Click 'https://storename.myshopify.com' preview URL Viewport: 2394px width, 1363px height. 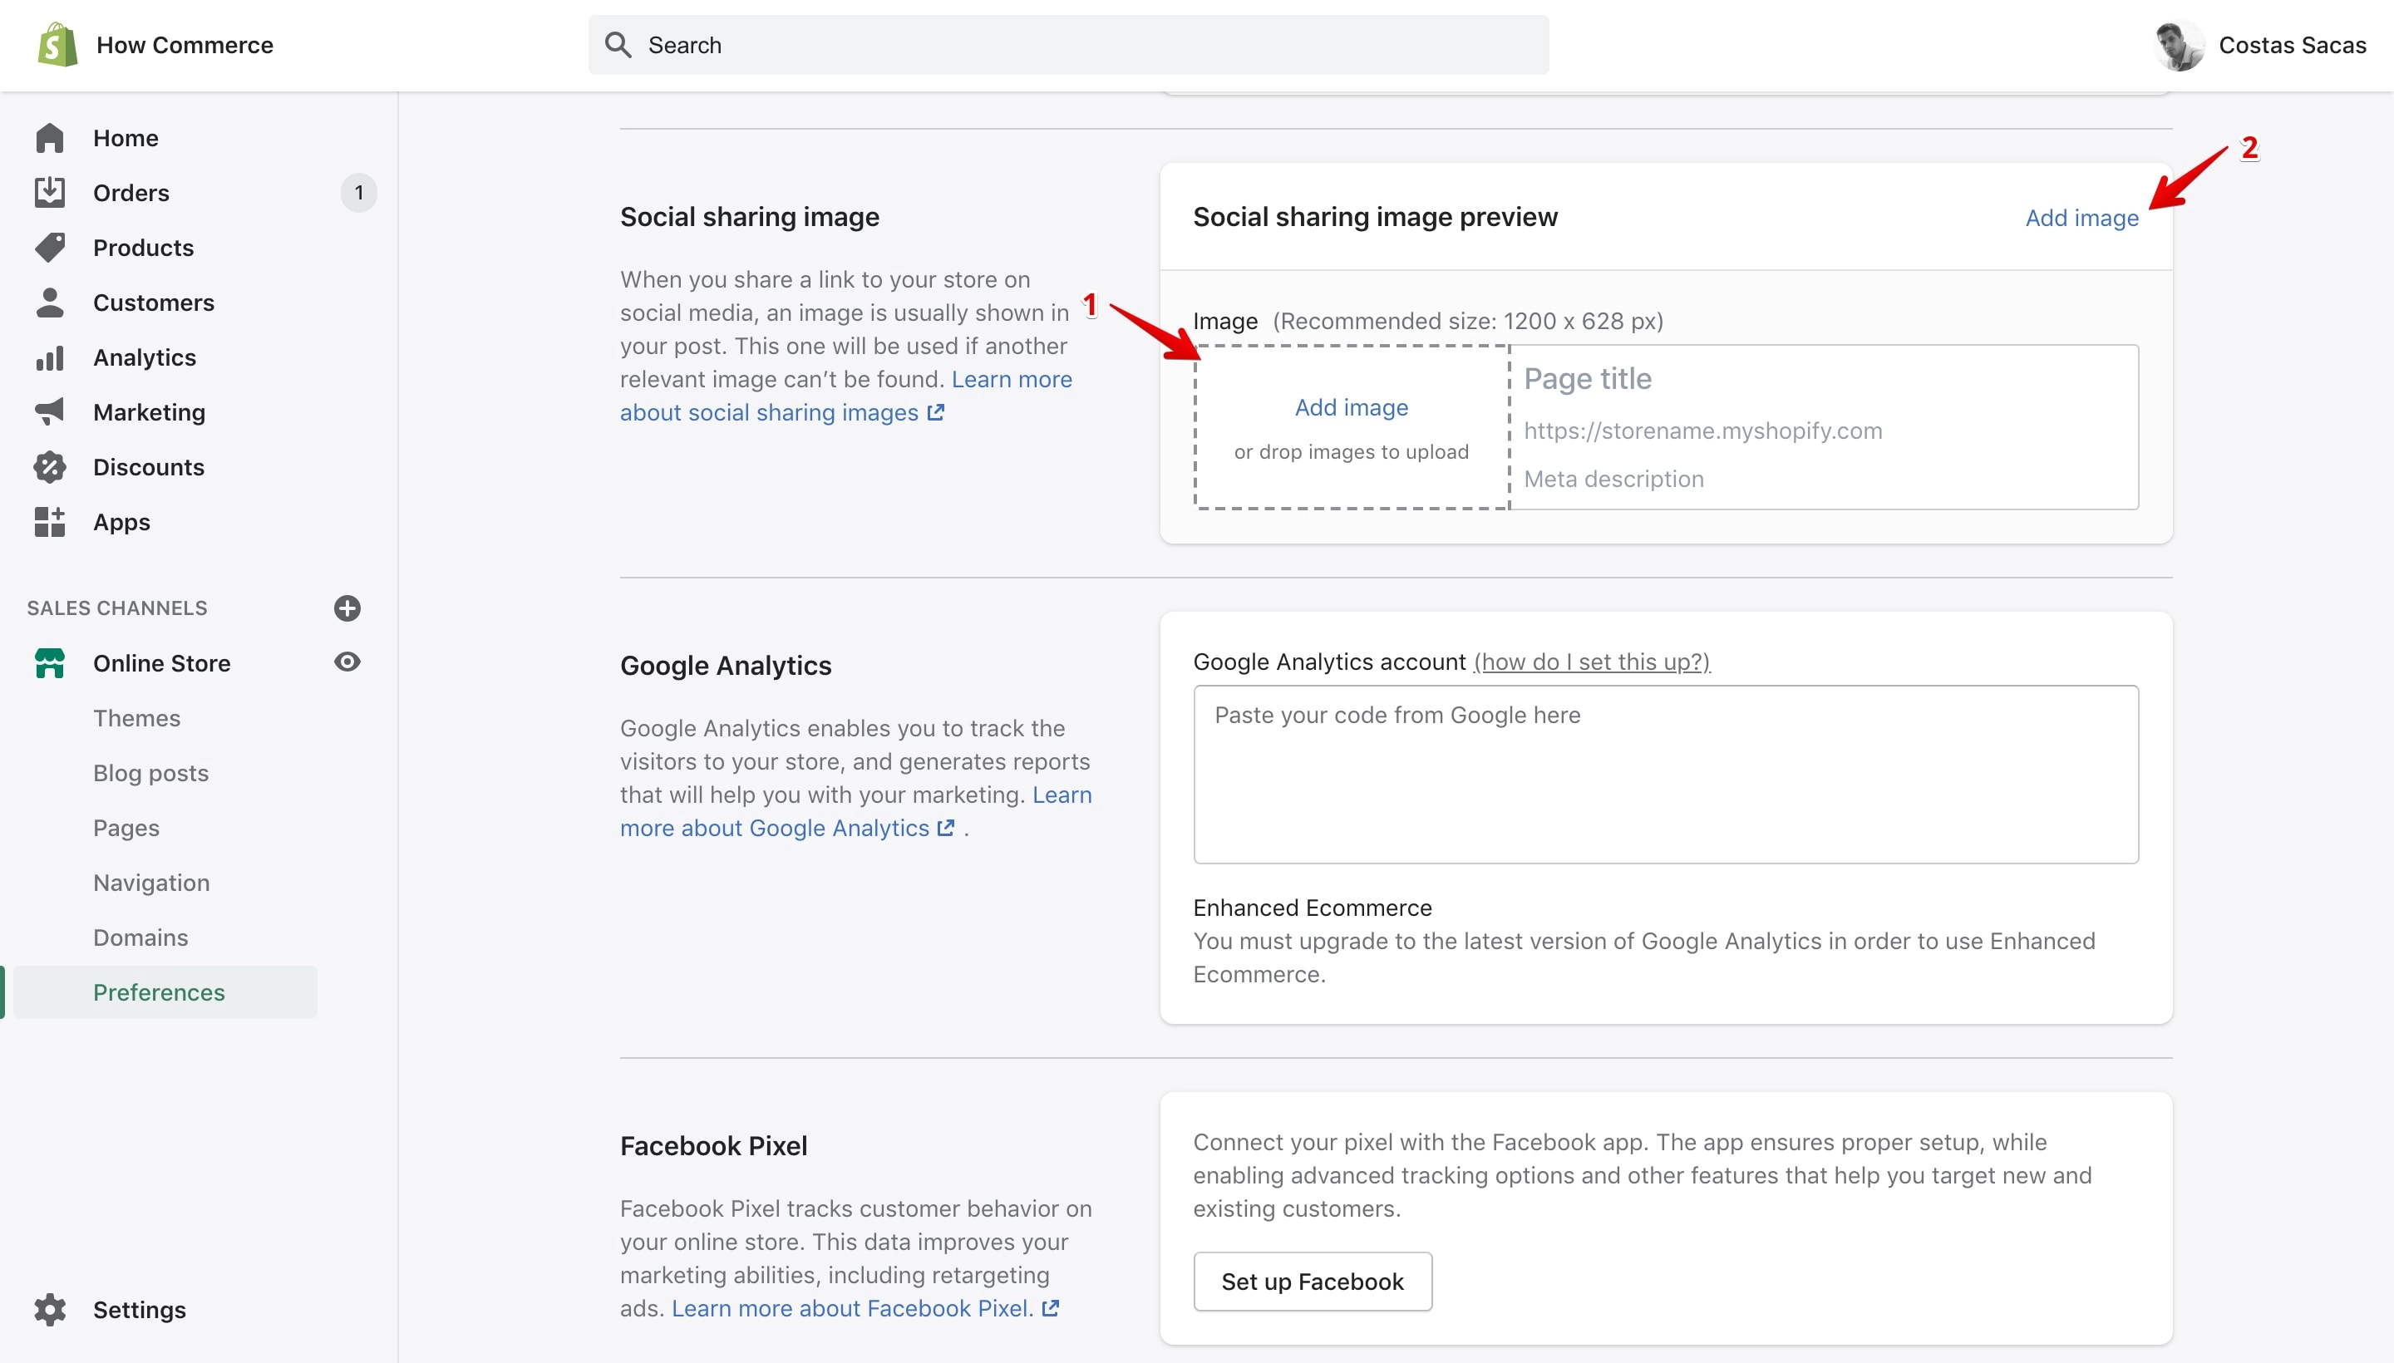coord(1703,431)
